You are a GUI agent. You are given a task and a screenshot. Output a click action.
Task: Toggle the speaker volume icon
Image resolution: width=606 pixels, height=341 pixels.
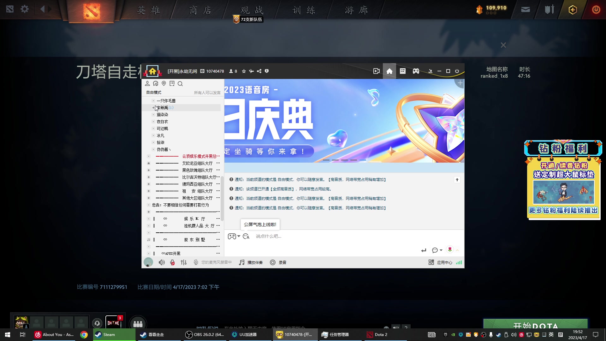point(162,262)
